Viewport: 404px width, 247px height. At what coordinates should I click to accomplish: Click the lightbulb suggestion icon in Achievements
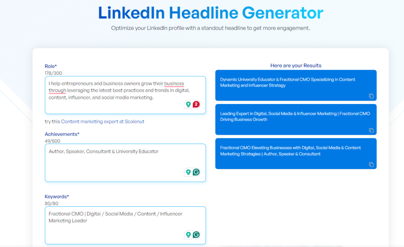pyautogui.click(x=188, y=172)
